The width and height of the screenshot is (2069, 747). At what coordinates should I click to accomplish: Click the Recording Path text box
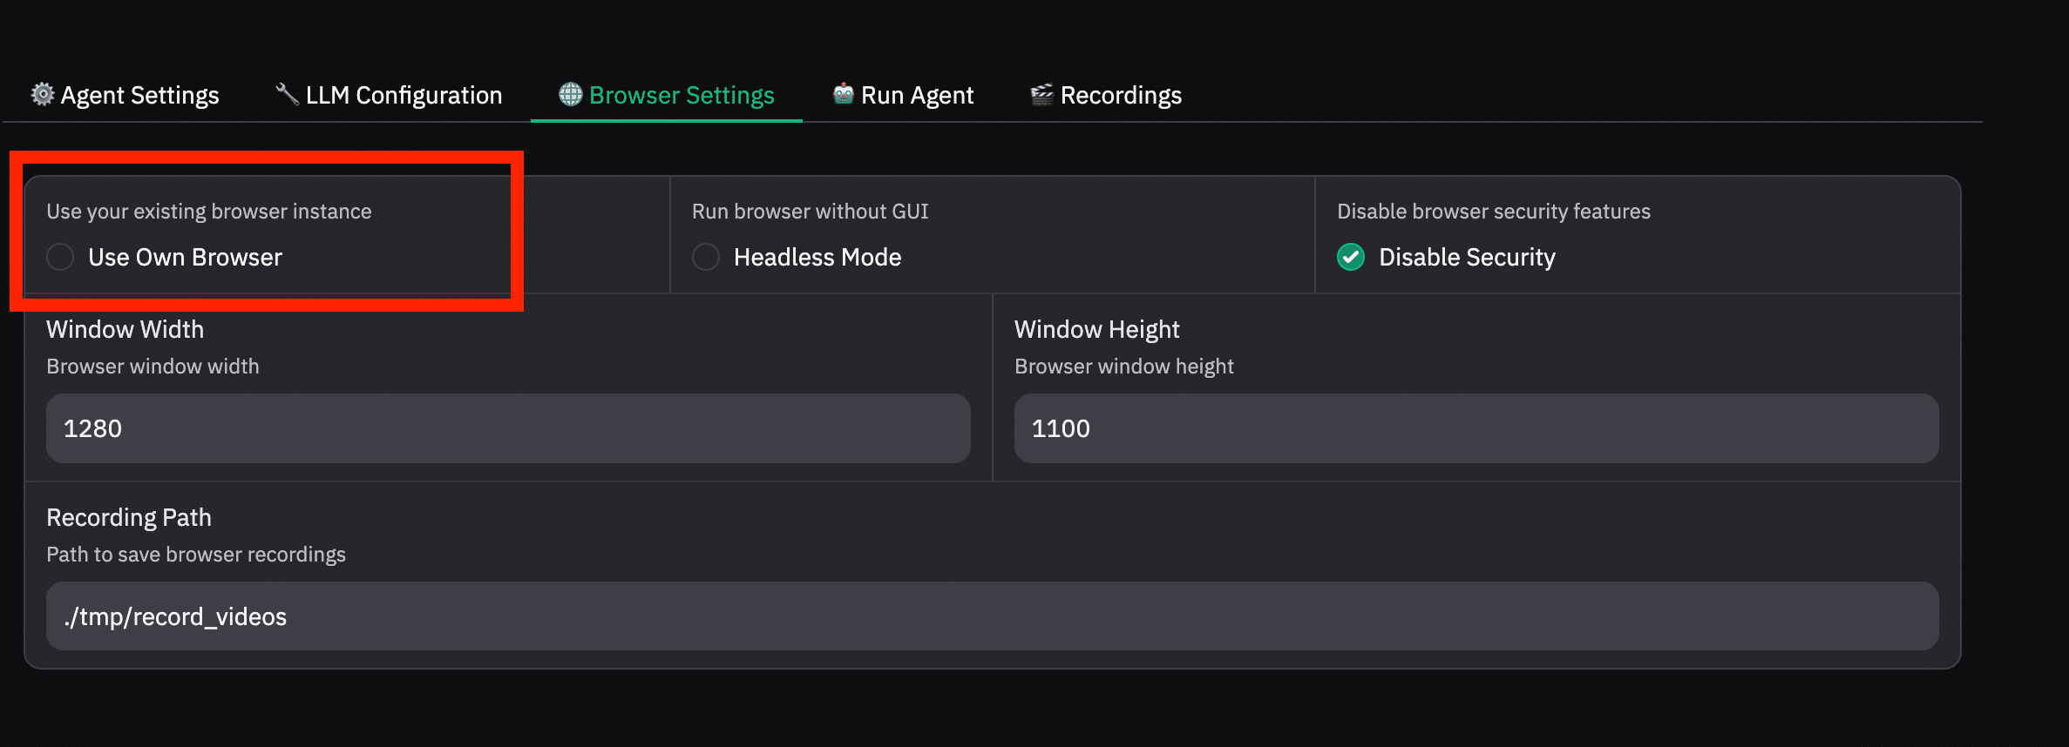click(x=992, y=616)
